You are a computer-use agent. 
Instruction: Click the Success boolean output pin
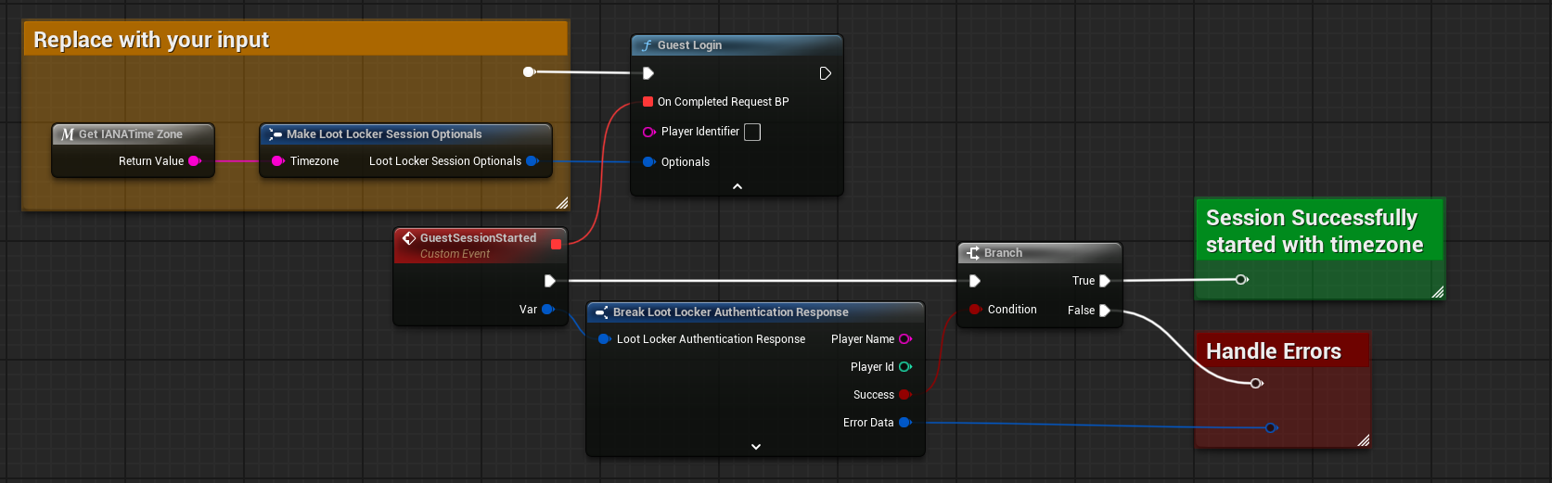(x=904, y=395)
